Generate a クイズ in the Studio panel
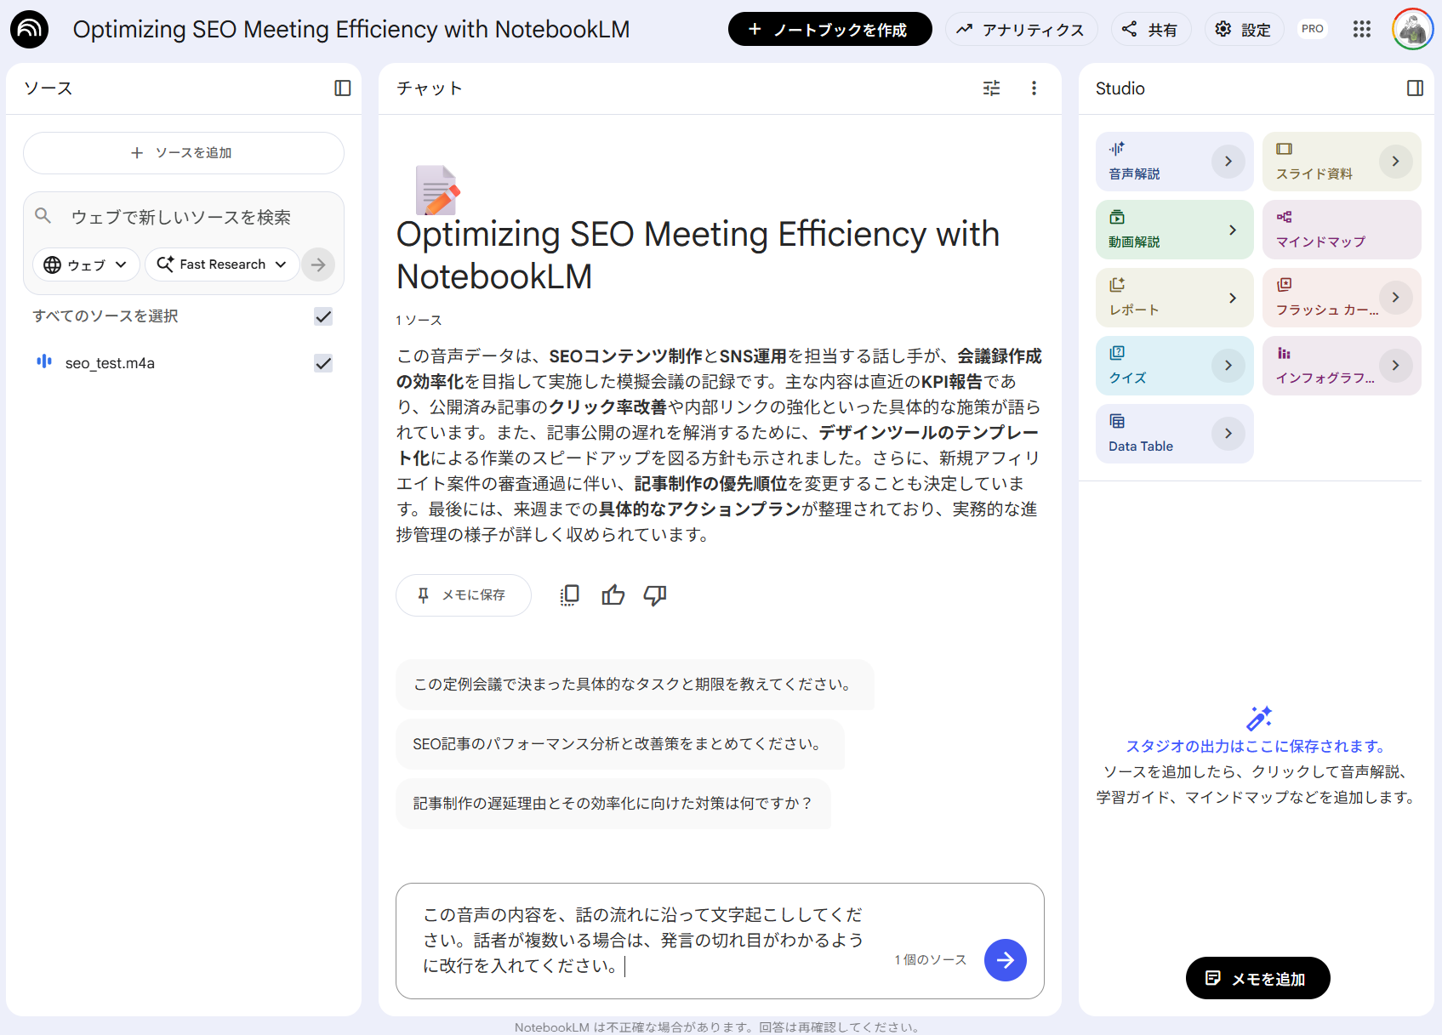The image size is (1442, 1035). 1174,365
